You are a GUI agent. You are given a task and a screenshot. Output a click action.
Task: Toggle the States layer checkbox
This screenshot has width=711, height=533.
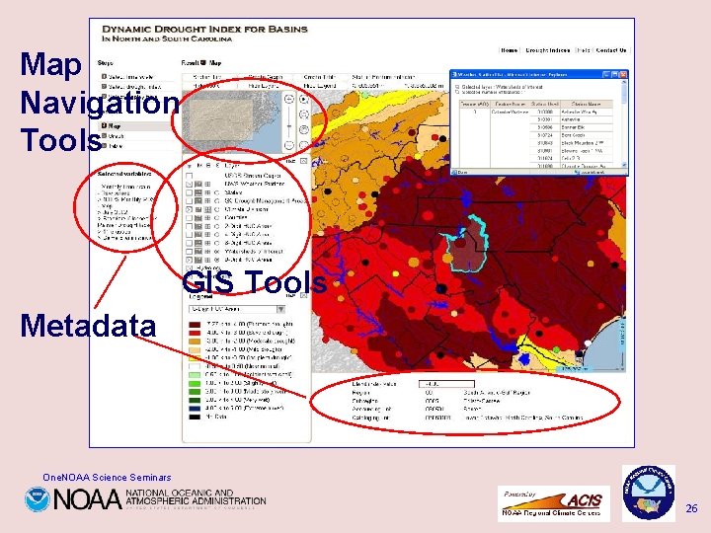pos(189,192)
